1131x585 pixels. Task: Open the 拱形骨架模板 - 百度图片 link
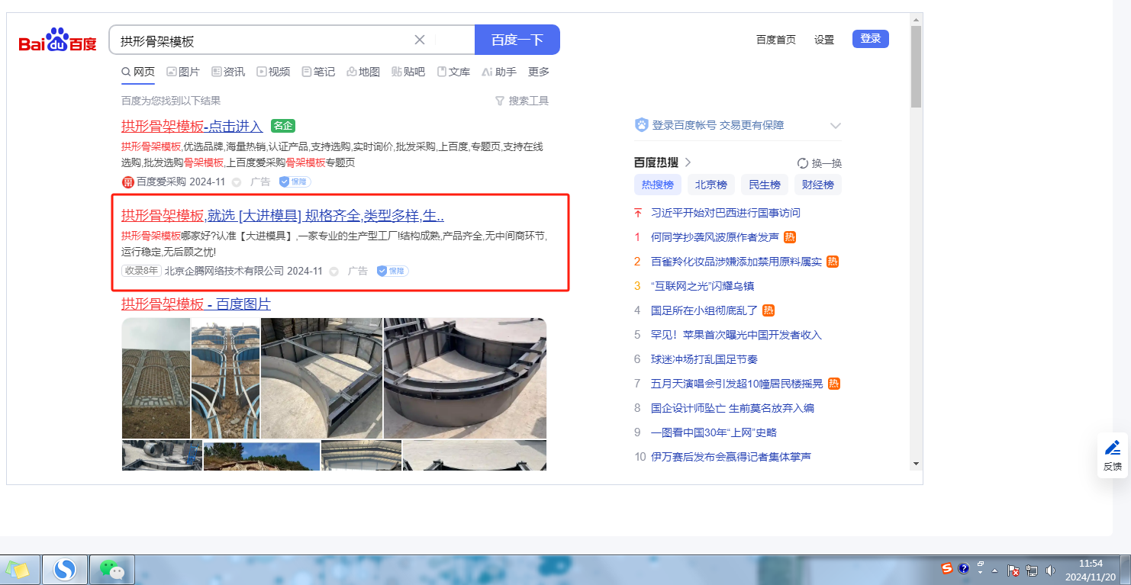(196, 304)
